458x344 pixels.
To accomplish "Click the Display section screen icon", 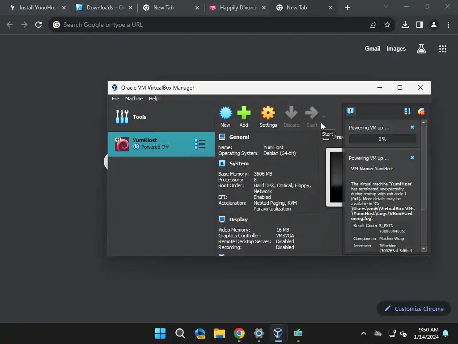I will (222, 219).
